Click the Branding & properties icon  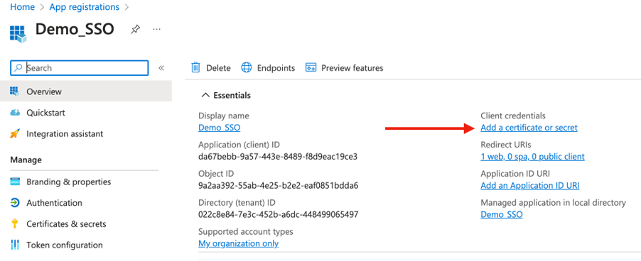15,182
